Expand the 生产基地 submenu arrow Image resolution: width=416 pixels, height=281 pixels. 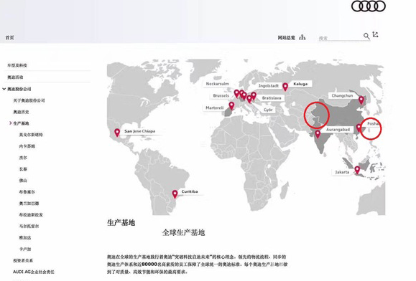[x=11, y=123]
